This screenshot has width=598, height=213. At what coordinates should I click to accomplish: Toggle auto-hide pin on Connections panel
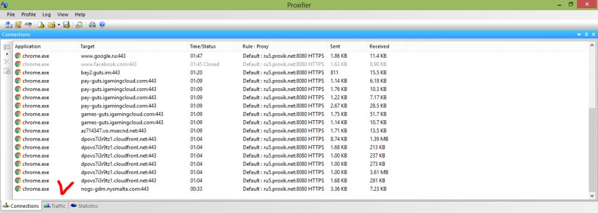(x=586, y=34)
